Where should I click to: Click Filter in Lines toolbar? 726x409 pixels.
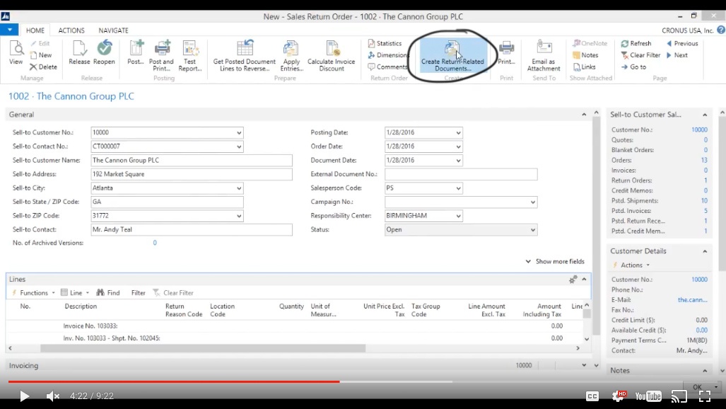click(138, 293)
